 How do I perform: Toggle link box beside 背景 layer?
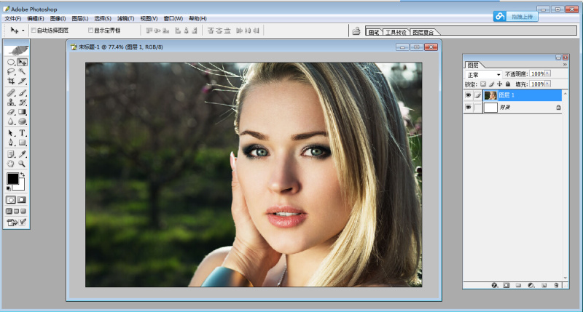click(x=478, y=107)
